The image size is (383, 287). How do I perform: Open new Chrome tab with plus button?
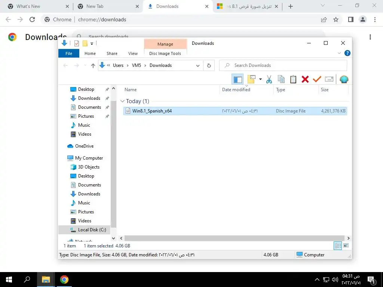[x=290, y=6]
